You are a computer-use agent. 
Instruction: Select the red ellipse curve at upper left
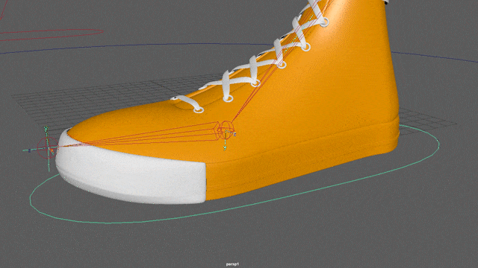(52, 34)
